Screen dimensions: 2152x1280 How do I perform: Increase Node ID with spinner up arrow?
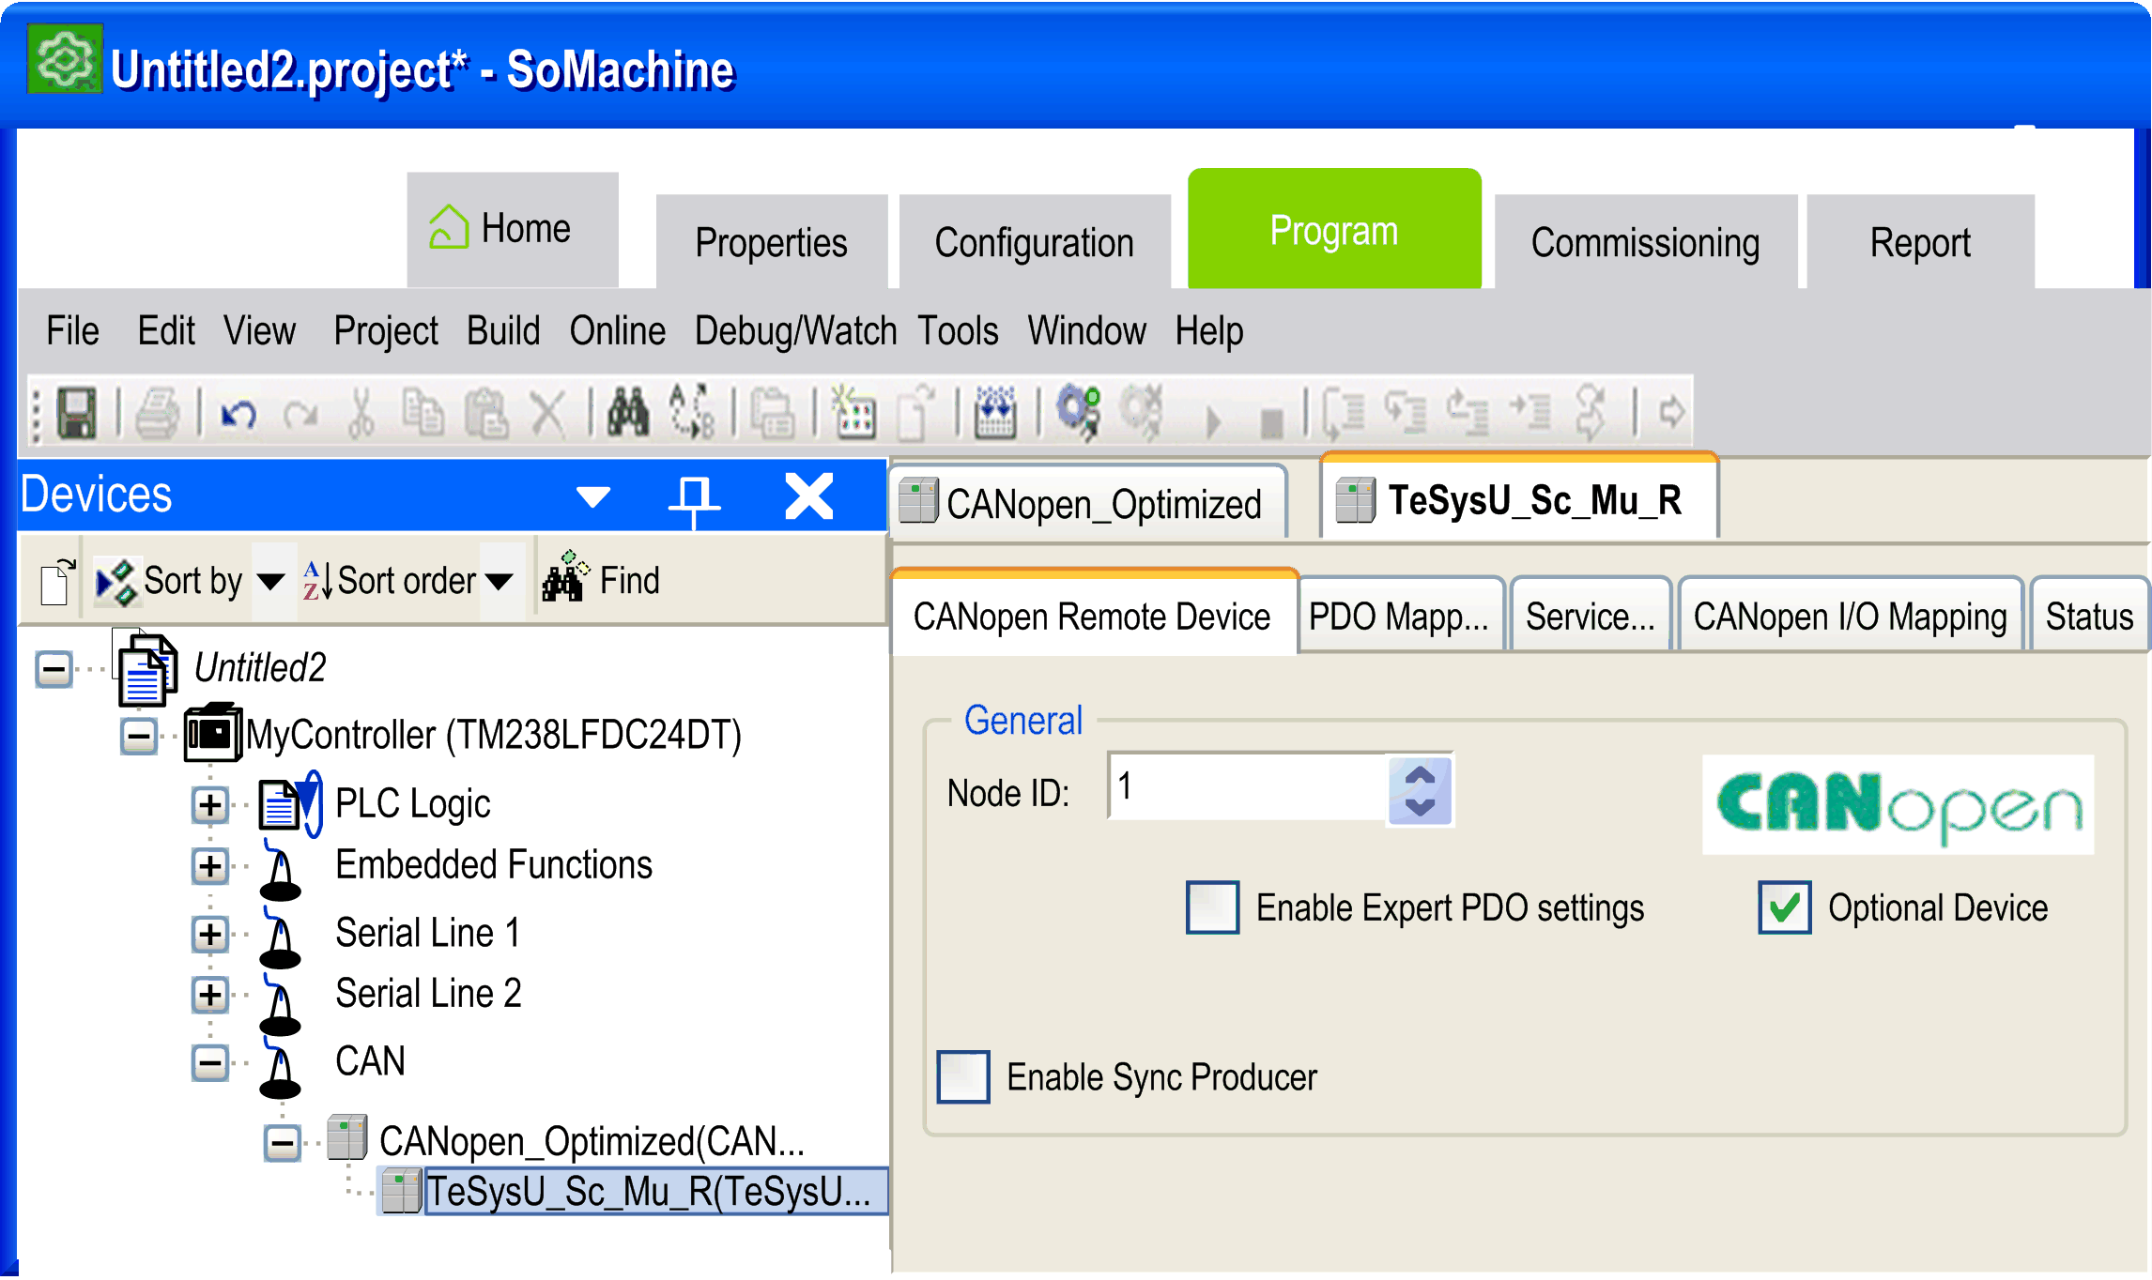[1420, 776]
